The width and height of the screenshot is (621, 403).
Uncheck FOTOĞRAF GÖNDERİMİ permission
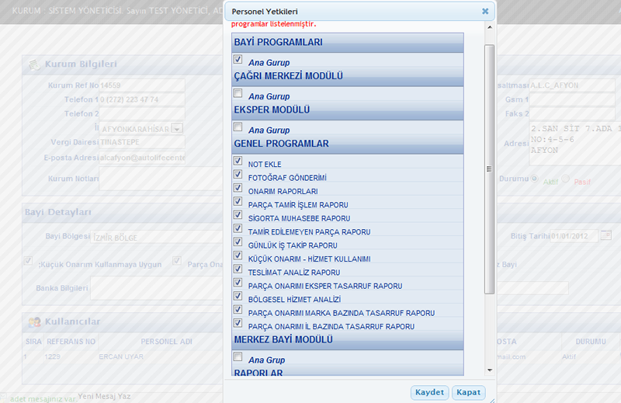pyautogui.click(x=238, y=175)
